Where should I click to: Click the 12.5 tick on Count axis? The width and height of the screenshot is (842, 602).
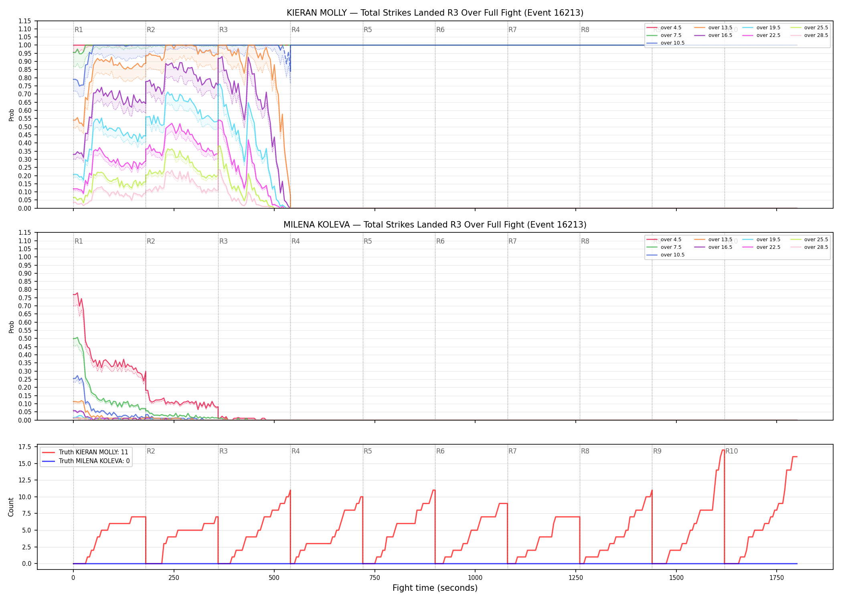click(x=25, y=480)
